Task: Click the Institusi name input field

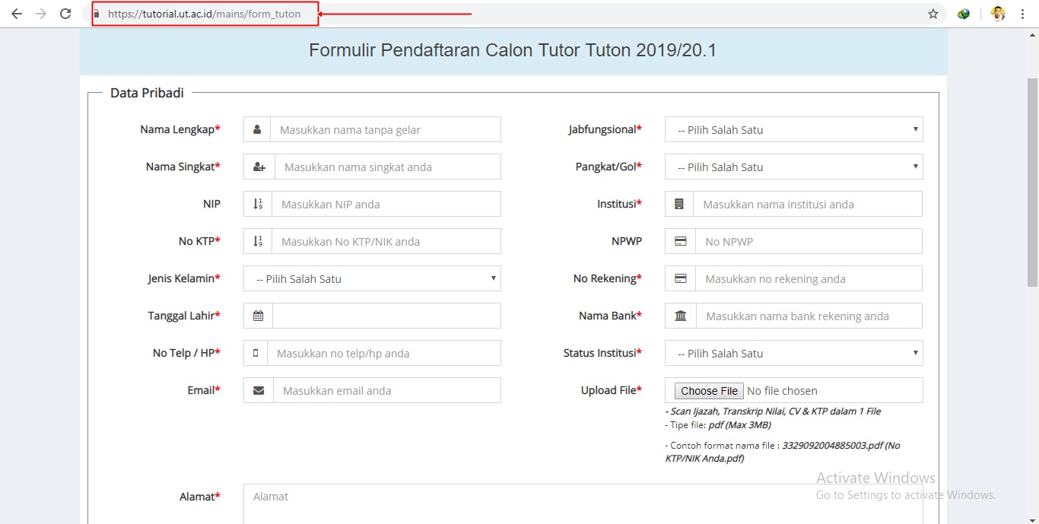Action: (x=808, y=204)
